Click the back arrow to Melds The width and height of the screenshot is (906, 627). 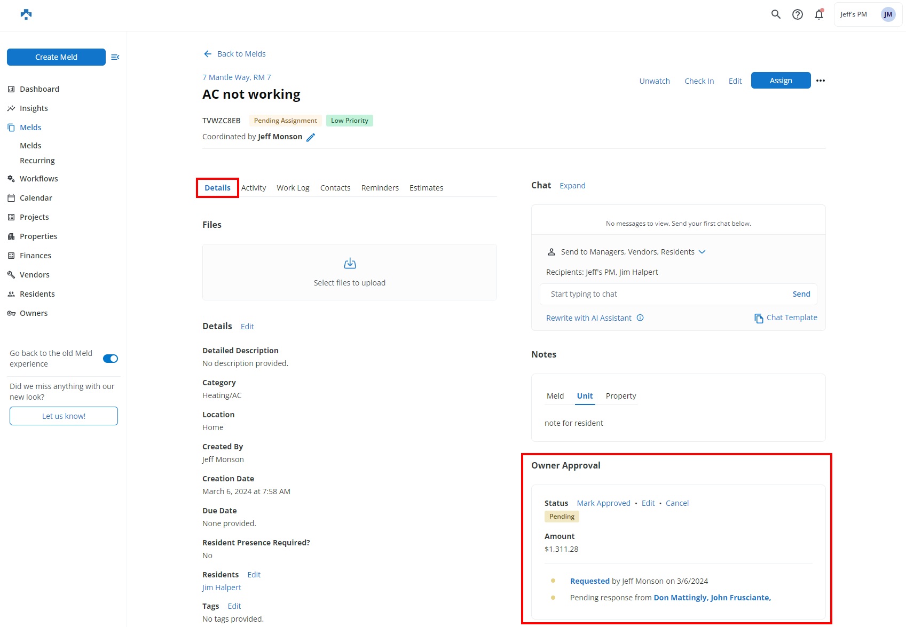pyautogui.click(x=208, y=54)
